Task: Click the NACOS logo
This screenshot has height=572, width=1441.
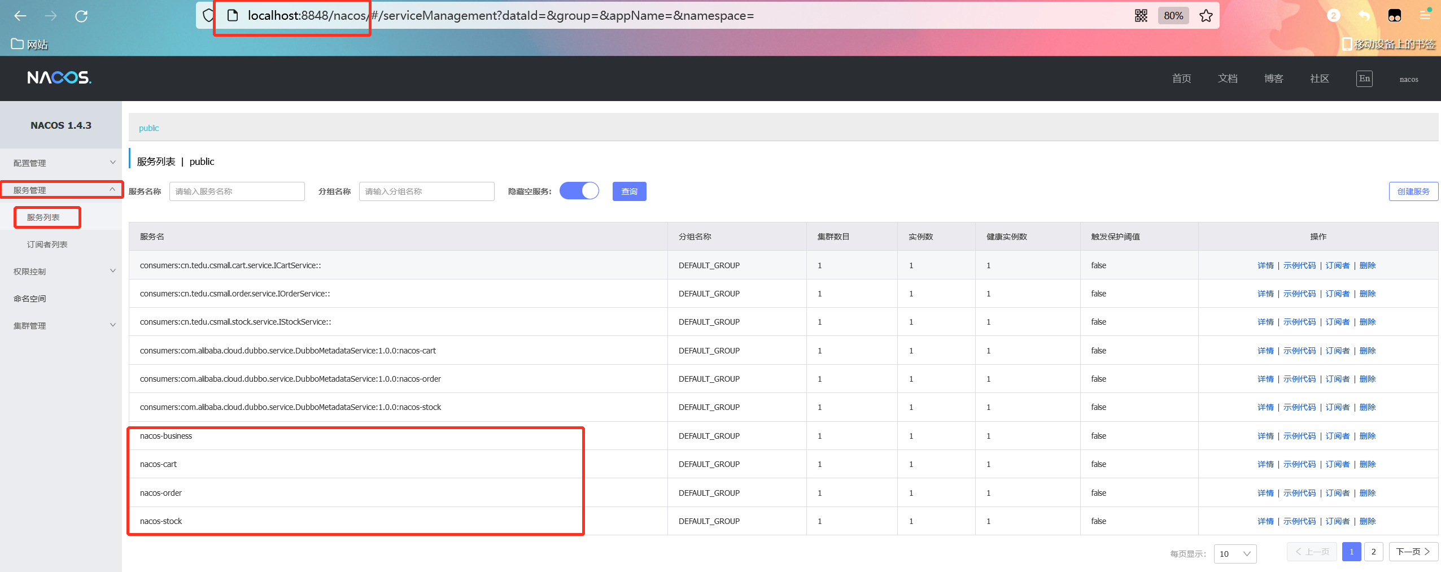Action: [59, 77]
